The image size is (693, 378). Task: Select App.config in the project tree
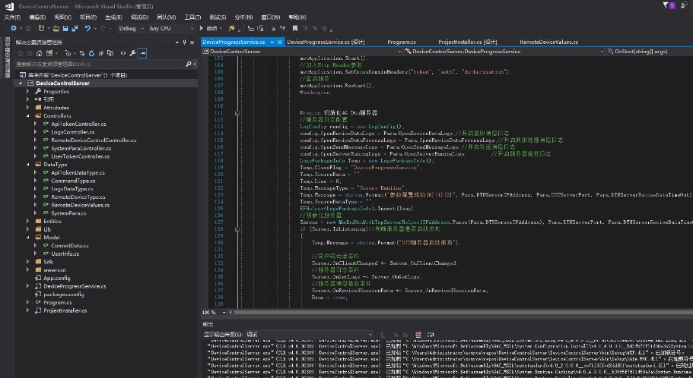(x=57, y=278)
